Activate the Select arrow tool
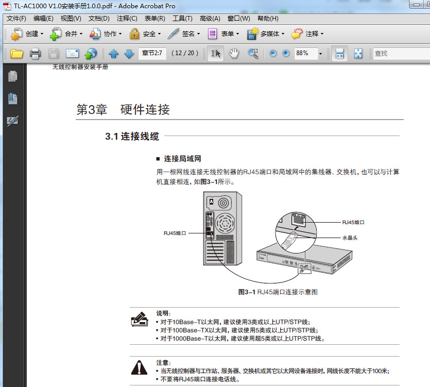The image size is (430, 387). coord(215,53)
